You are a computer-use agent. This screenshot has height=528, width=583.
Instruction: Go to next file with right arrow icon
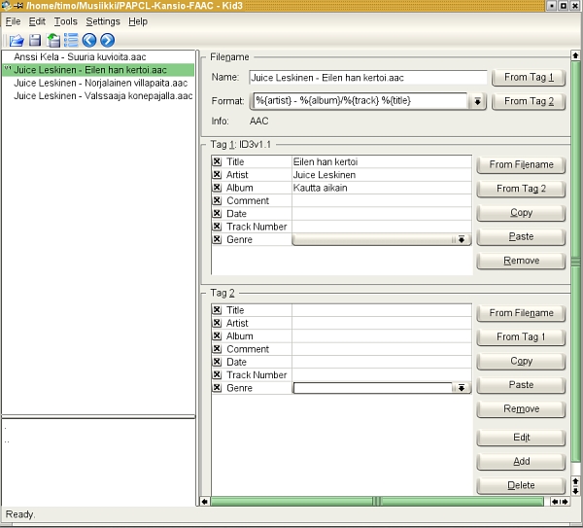pyautogui.click(x=108, y=40)
